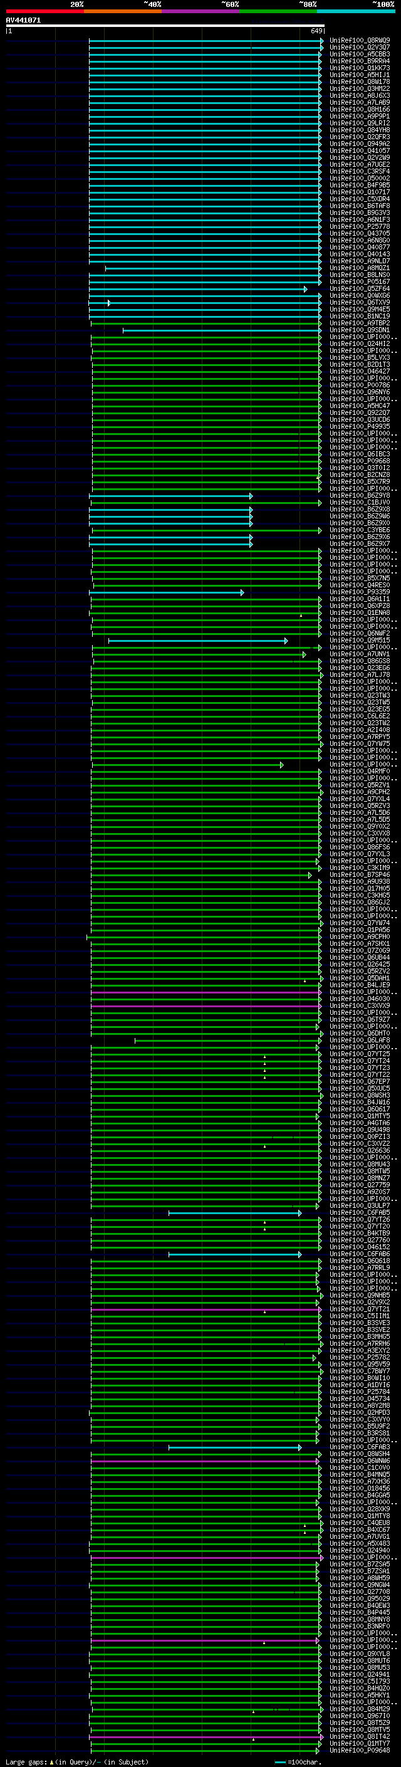Viewport: 401px width, 1767px height.
Task: Select hit label UniRef100_Q9SDN1
Action: (360, 330)
